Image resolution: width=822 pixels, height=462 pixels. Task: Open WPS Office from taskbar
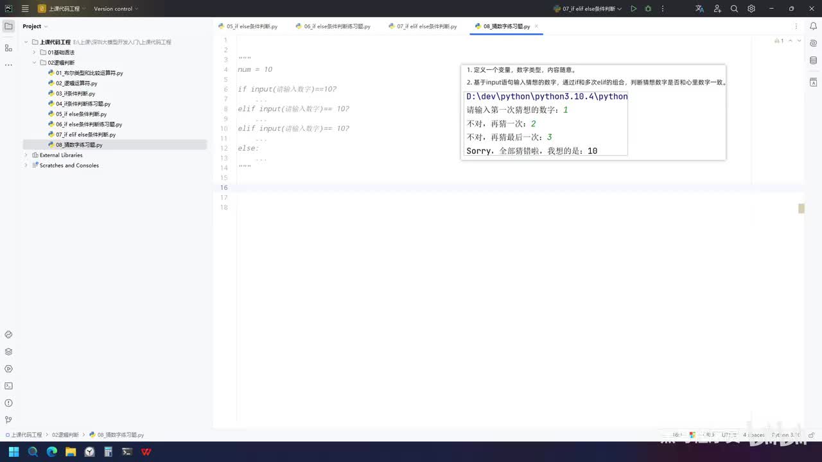[x=146, y=452]
